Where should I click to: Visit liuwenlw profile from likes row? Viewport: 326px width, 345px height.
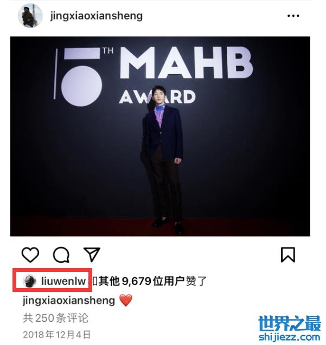tap(63, 281)
